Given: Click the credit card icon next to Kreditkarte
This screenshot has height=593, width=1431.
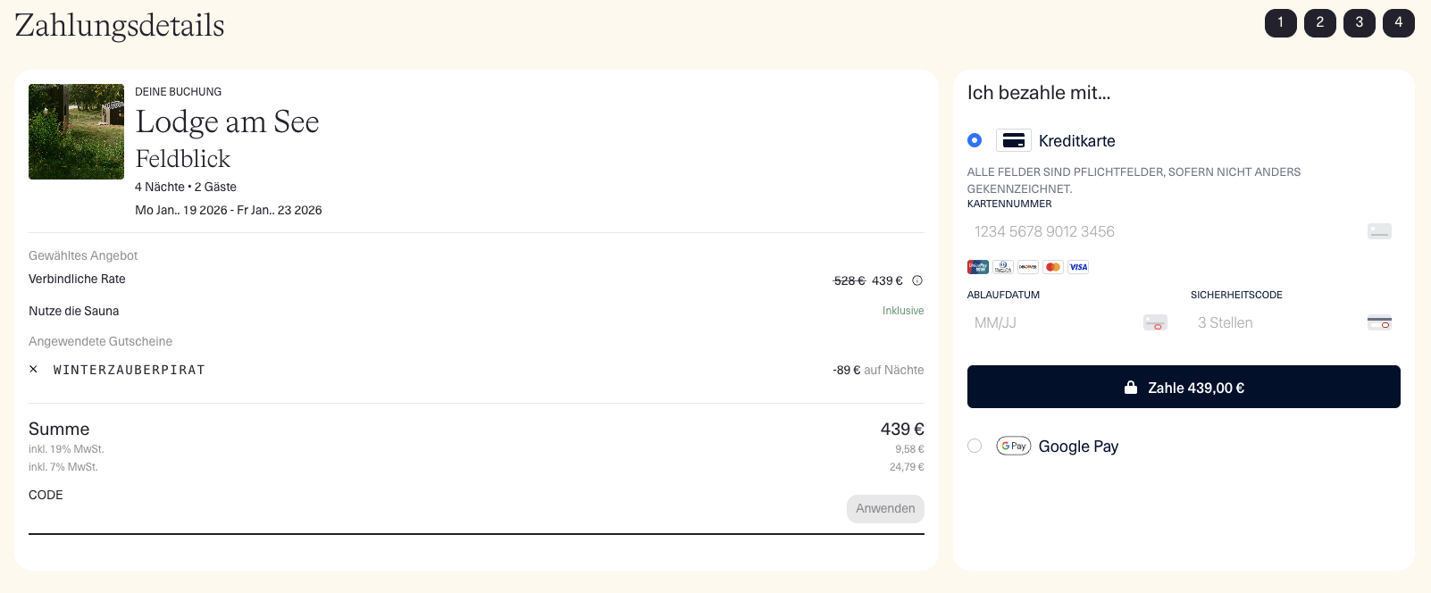Looking at the screenshot, I should click(x=1014, y=141).
